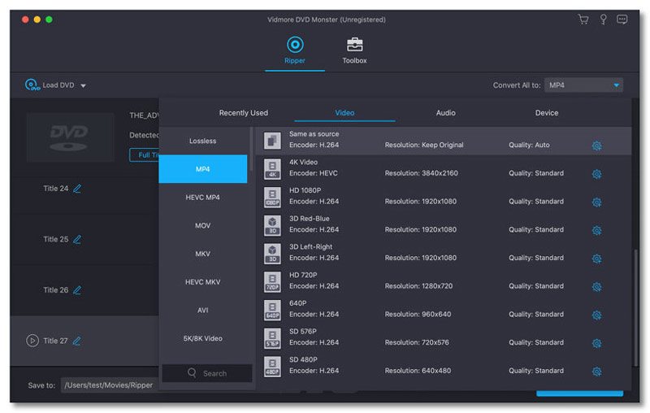Select Title 26 row text
The height and width of the screenshot is (413, 650).
55,290
